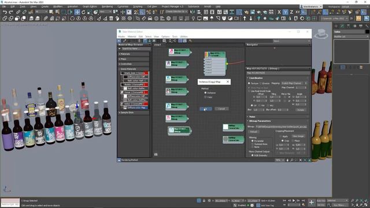370x208 pixels.
Task: Click the up arrow icon in second toolbar row
Action: [x=245, y=18]
